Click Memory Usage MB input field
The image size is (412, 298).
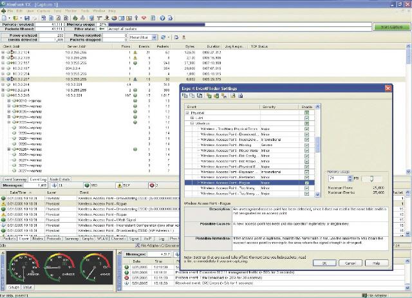(338, 178)
